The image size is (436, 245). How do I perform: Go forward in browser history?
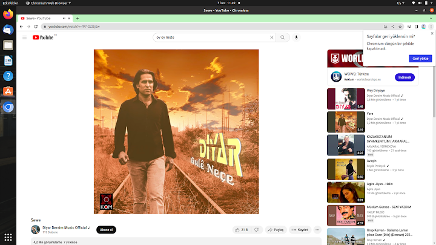click(x=28, y=27)
